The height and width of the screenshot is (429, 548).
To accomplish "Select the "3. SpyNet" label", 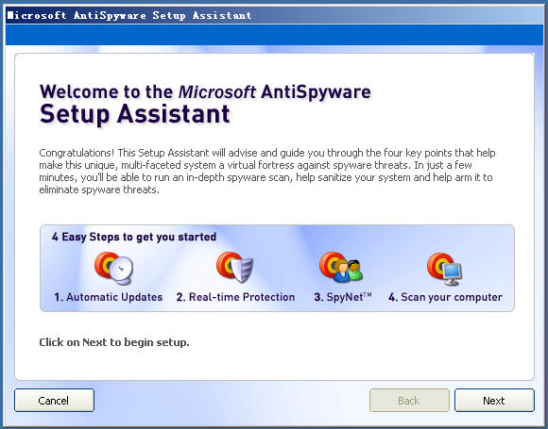I will [x=343, y=297].
